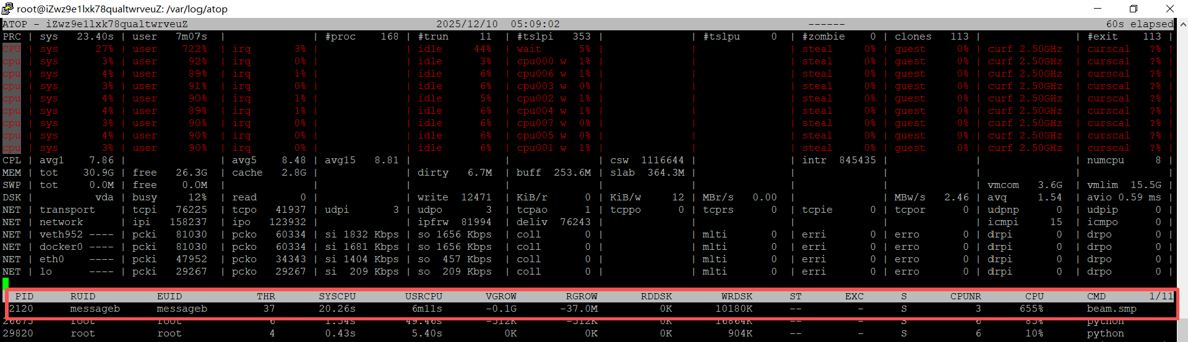This screenshot has width=1188, height=342.
Task: Click the RGROW column header
Action: pos(582,296)
